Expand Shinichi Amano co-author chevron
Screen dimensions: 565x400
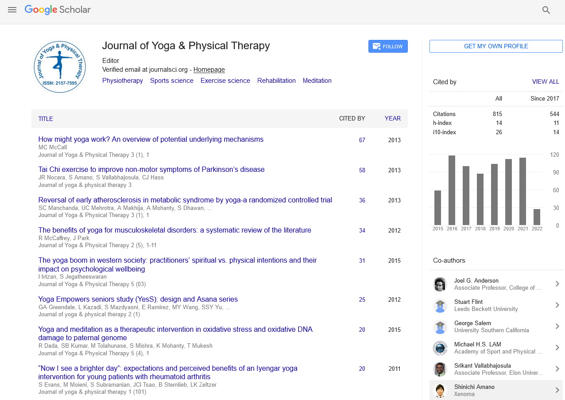tap(557, 390)
